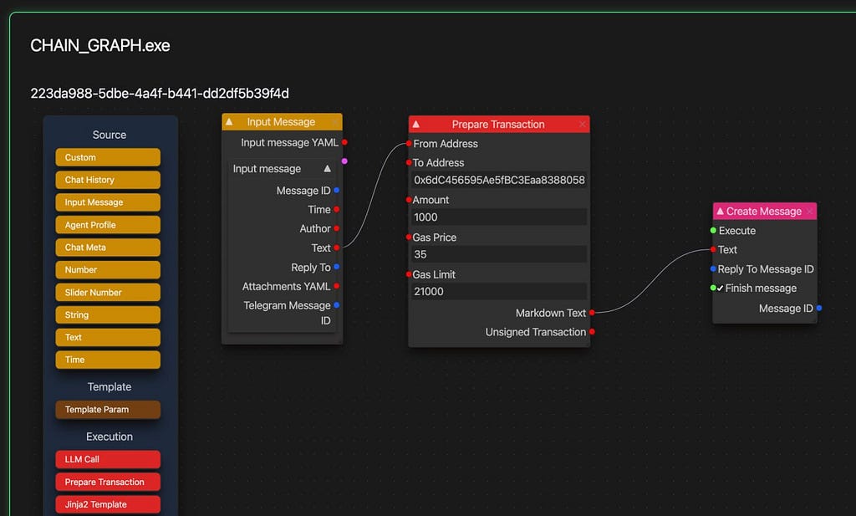The height and width of the screenshot is (516, 856).
Task: Add a Time source node from the sidebar
Action: (108, 360)
